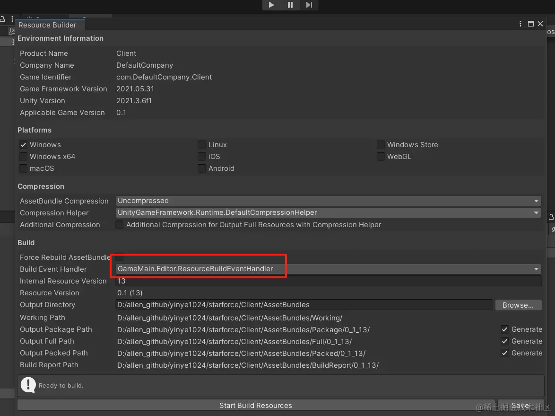Image resolution: width=555 pixels, height=416 pixels.
Task: Step one frame forward
Action: 309,5
